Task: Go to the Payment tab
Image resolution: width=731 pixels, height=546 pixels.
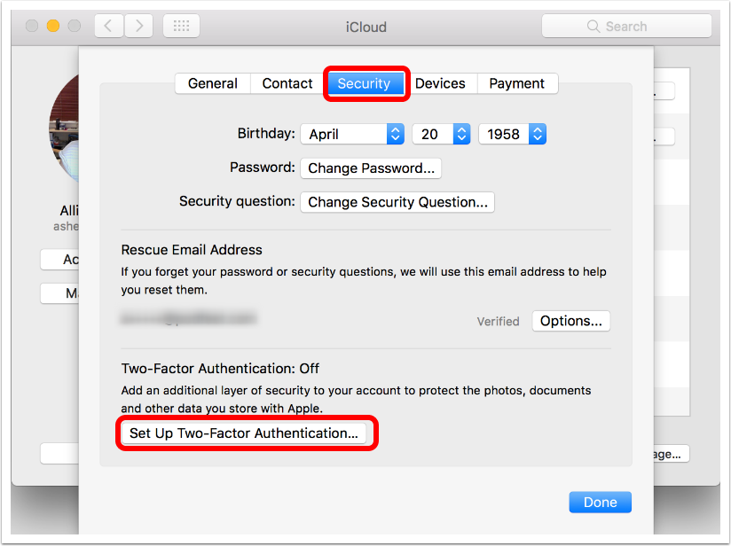Action: [516, 83]
